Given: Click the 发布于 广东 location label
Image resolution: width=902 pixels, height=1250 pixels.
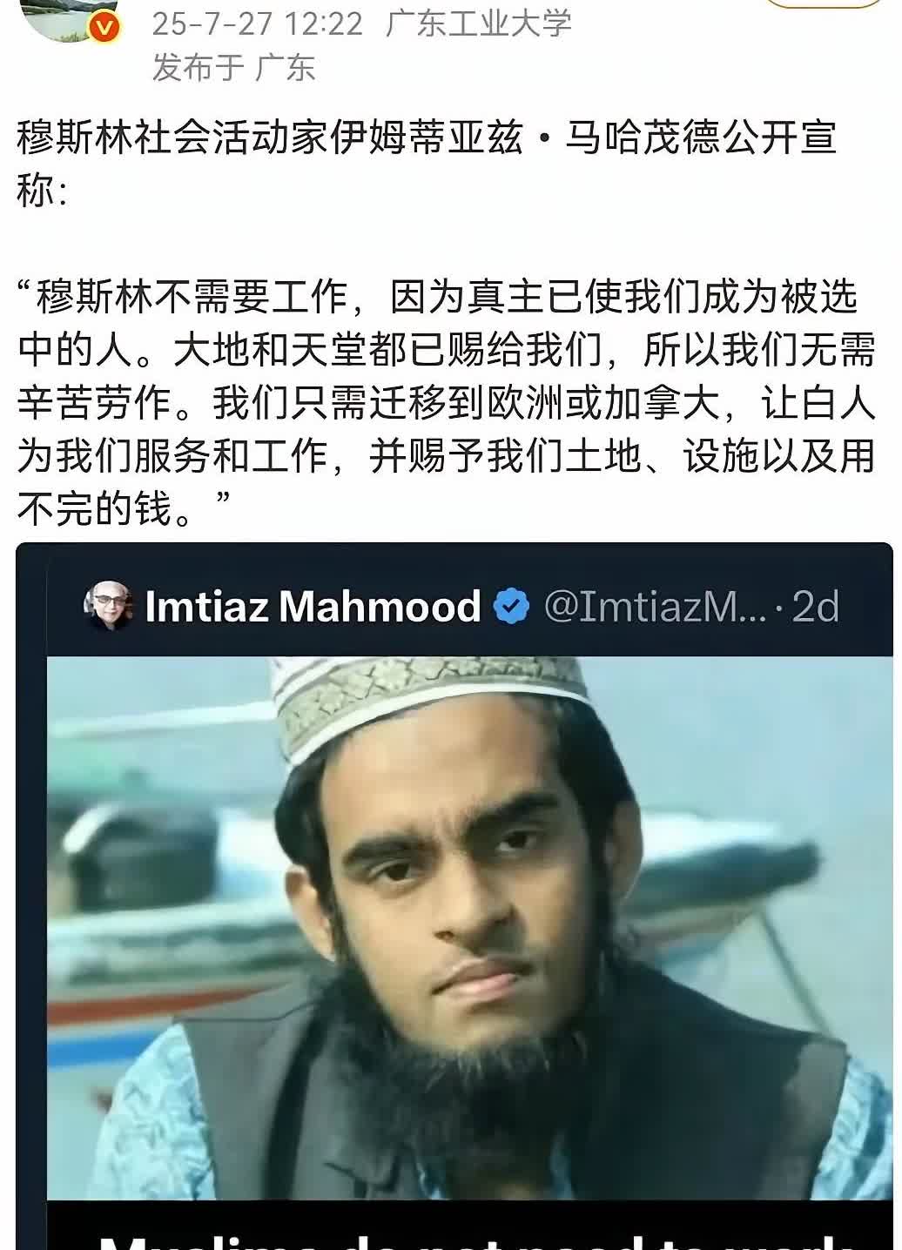Looking at the screenshot, I should coord(233,68).
